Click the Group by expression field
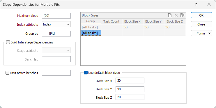This screenshot has height=108, width=216. [x=56, y=34]
